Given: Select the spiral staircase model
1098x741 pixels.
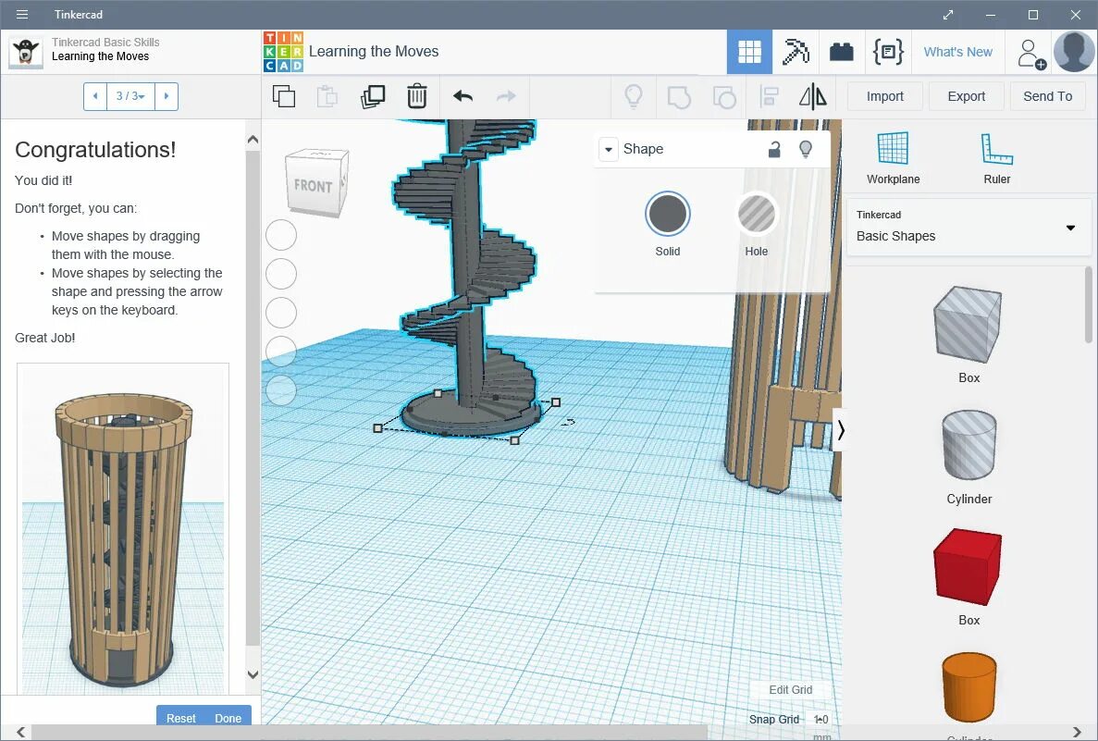Looking at the screenshot, I should tap(466, 280).
